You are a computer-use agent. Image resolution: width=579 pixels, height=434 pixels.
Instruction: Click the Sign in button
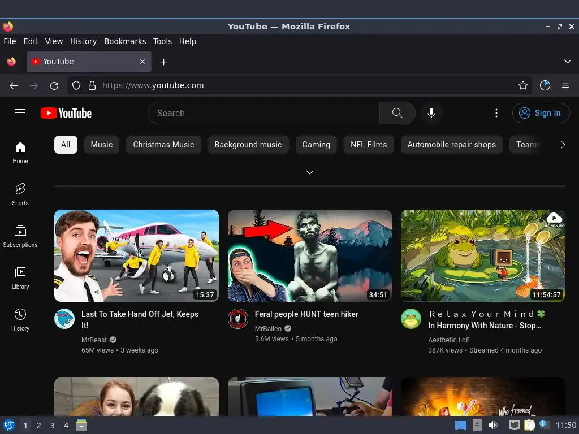coord(541,113)
